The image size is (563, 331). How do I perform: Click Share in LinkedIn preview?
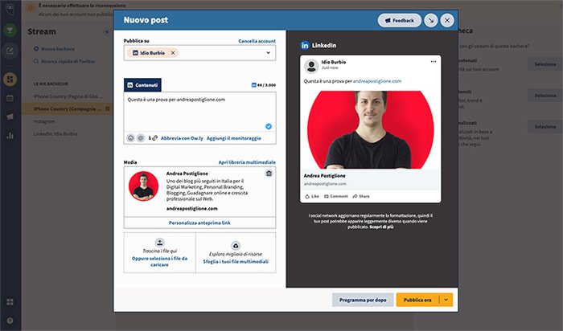pyautogui.click(x=361, y=196)
